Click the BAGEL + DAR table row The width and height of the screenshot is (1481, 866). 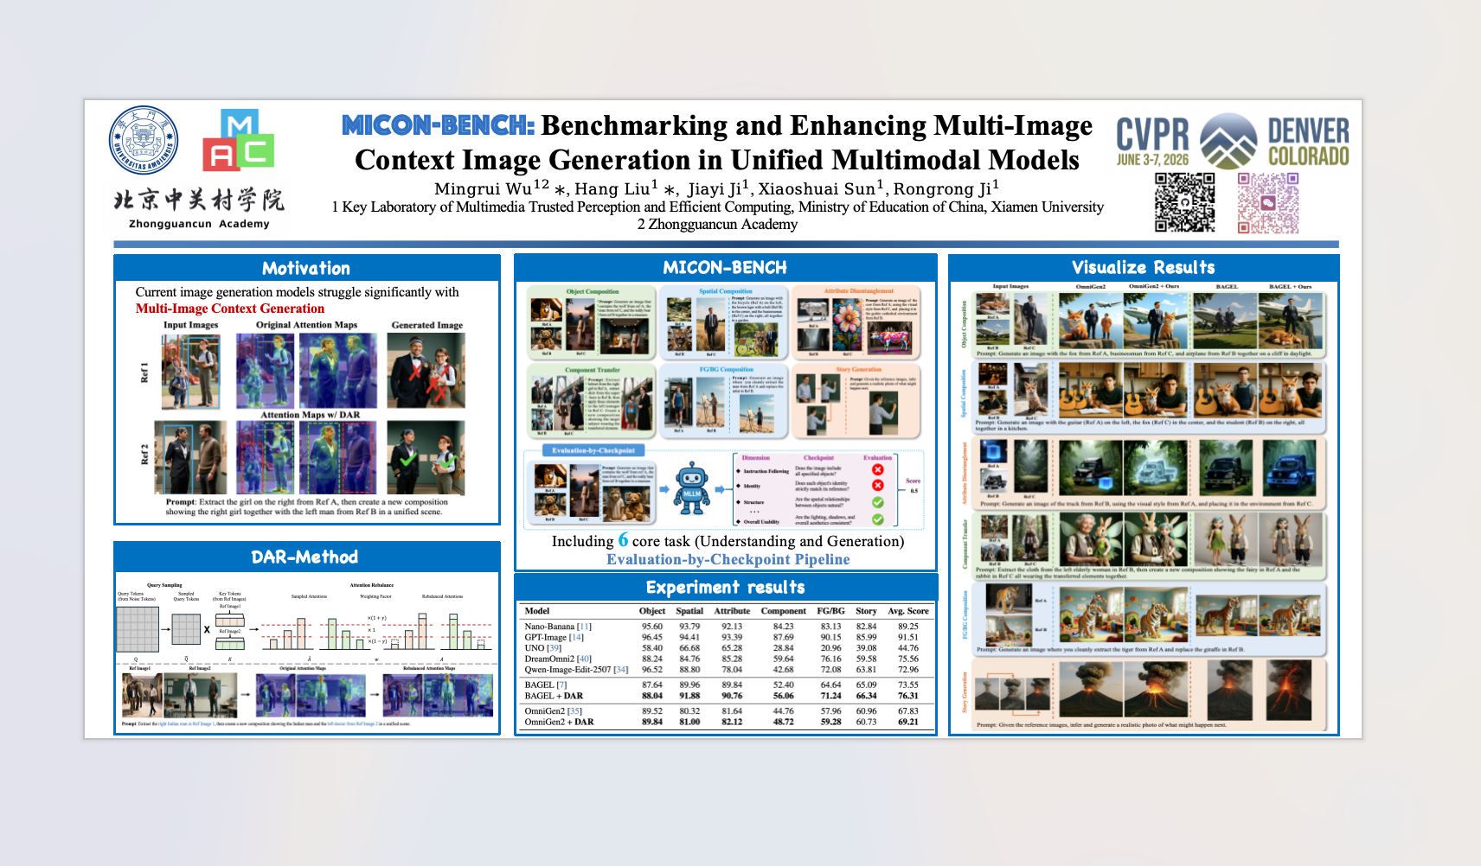click(x=727, y=696)
